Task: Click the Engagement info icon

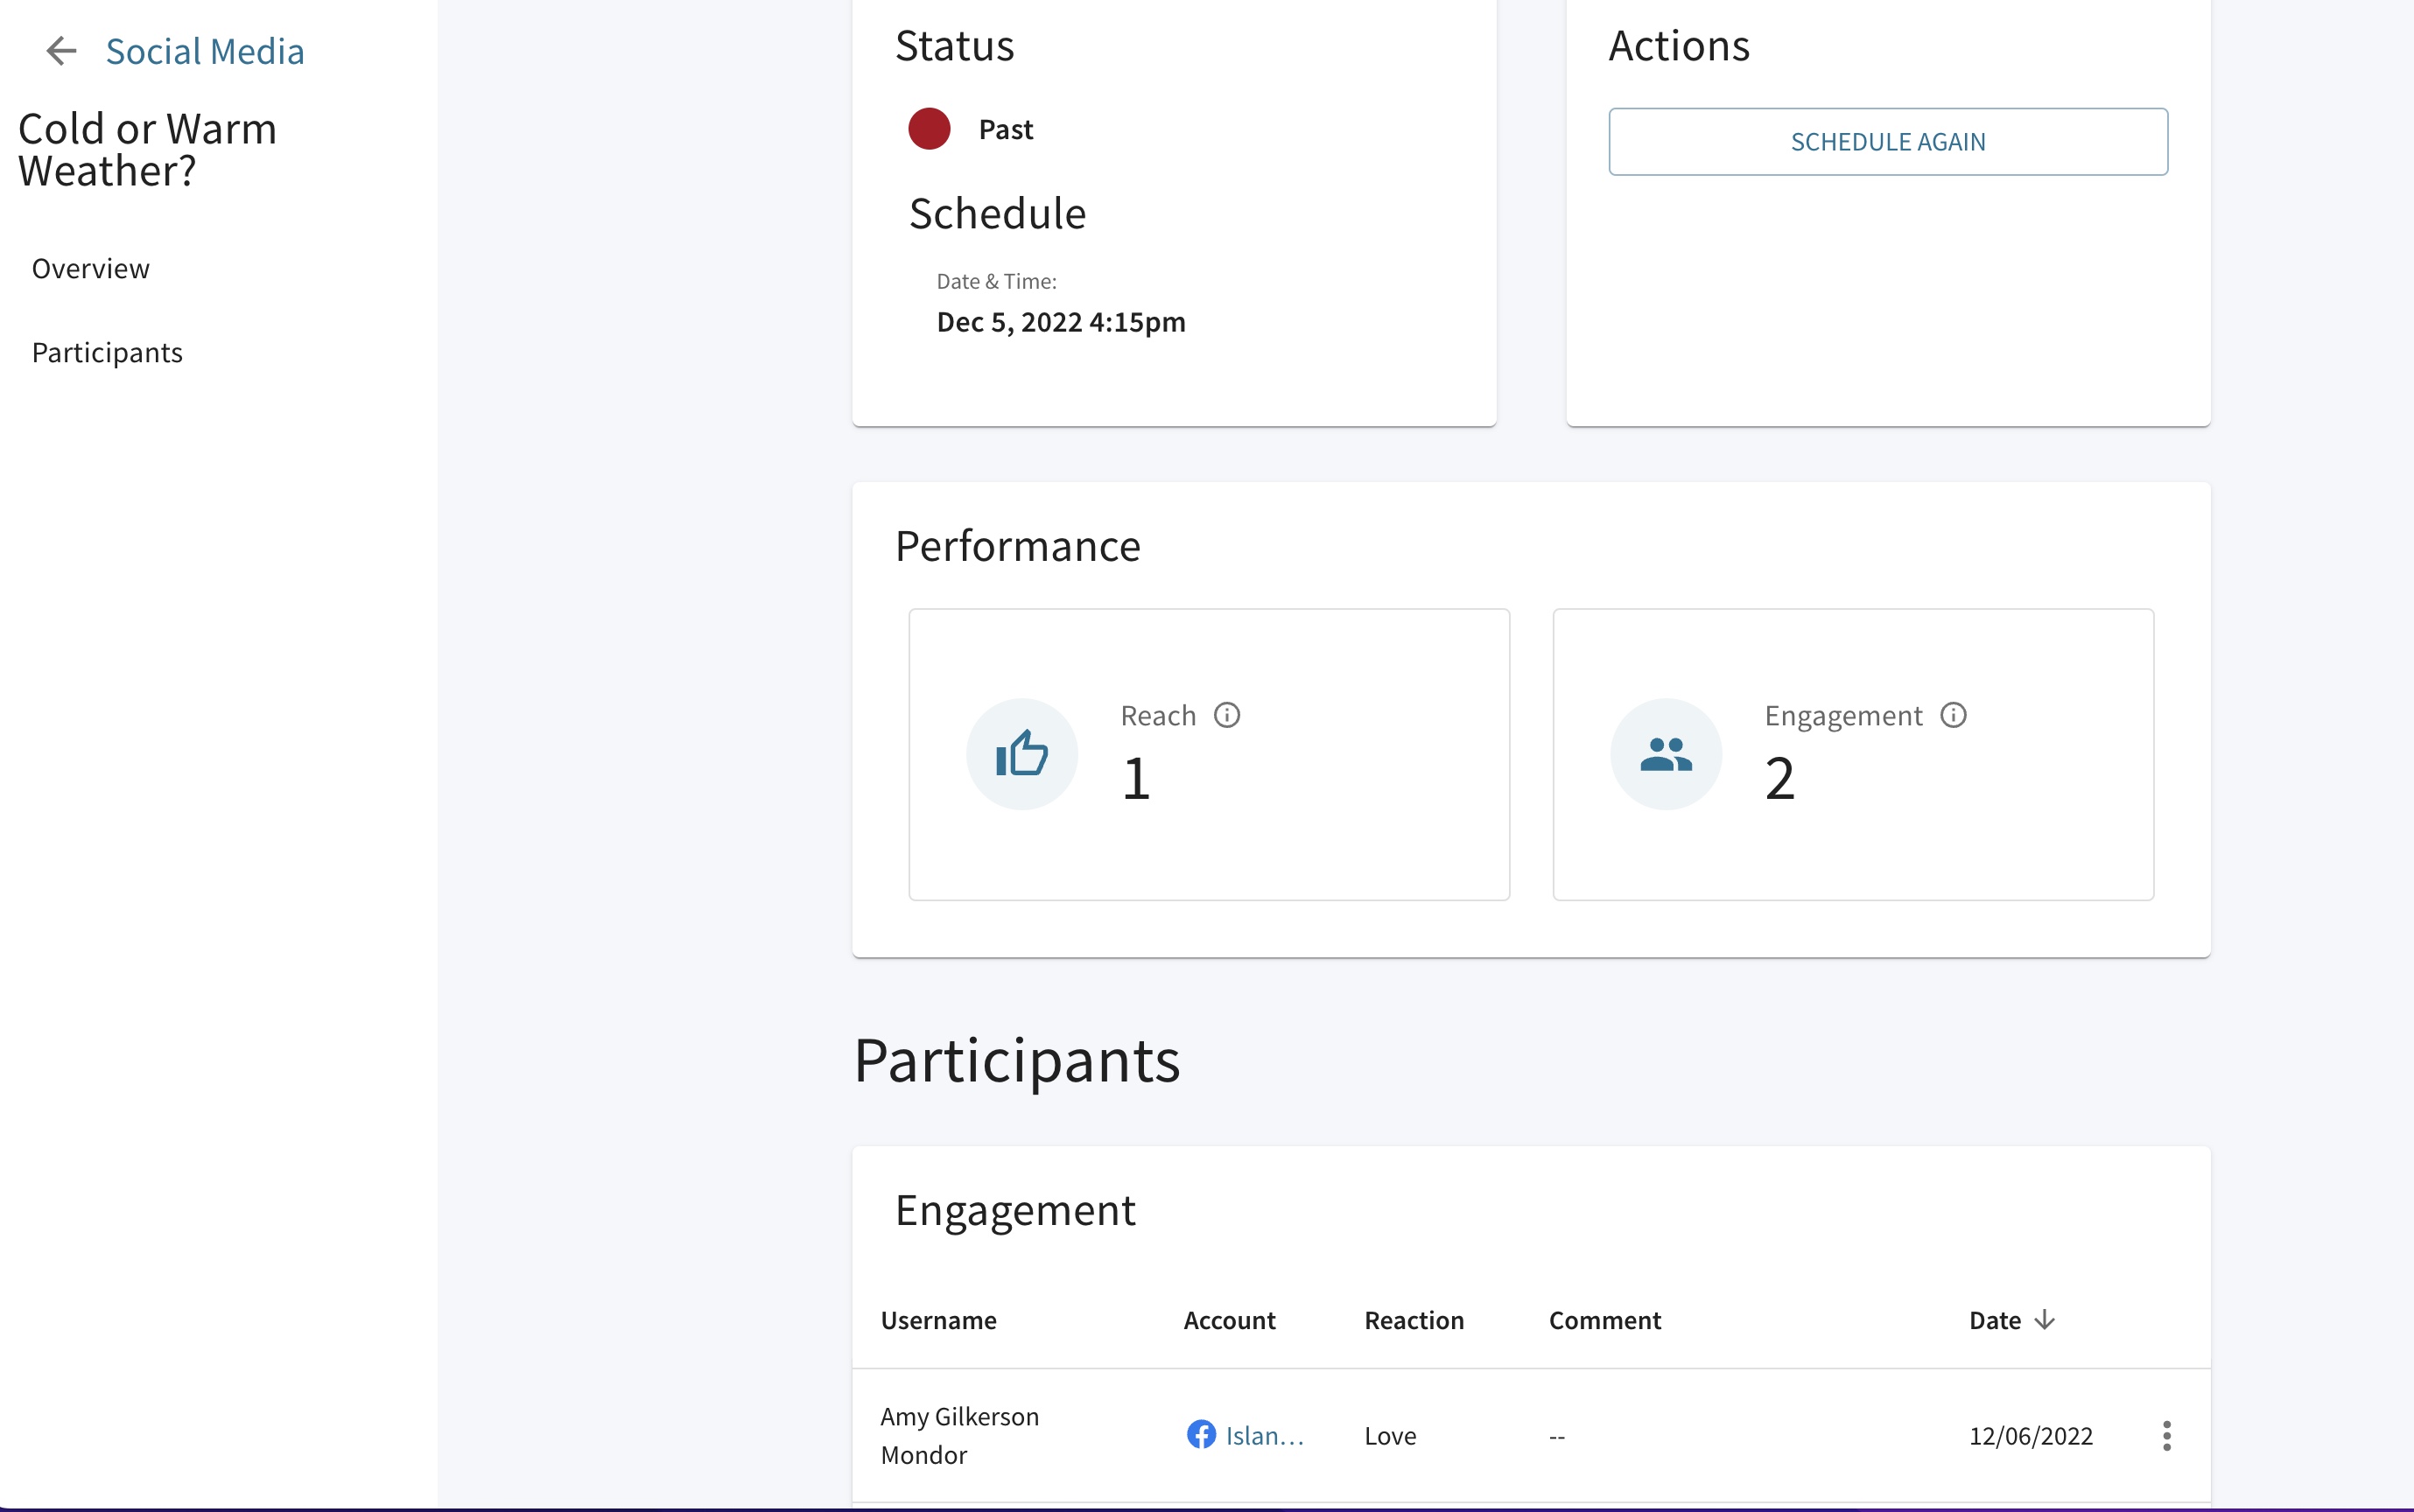Action: tap(1952, 715)
